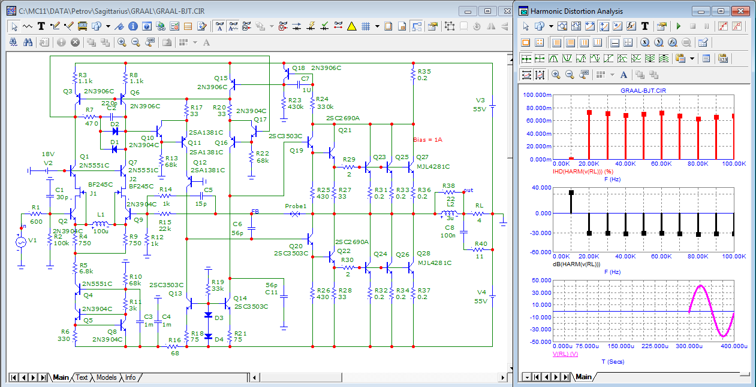Image resolution: width=756 pixels, height=387 pixels.
Task: Expand the dropdown next to shapes icon in schematic toolbar
Action: (108, 26)
